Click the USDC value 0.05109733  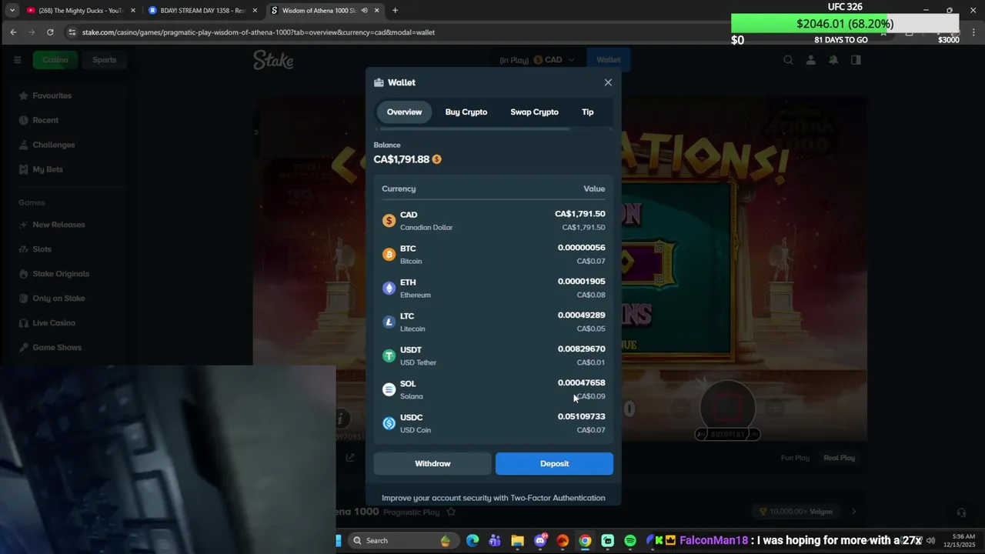(581, 416)
